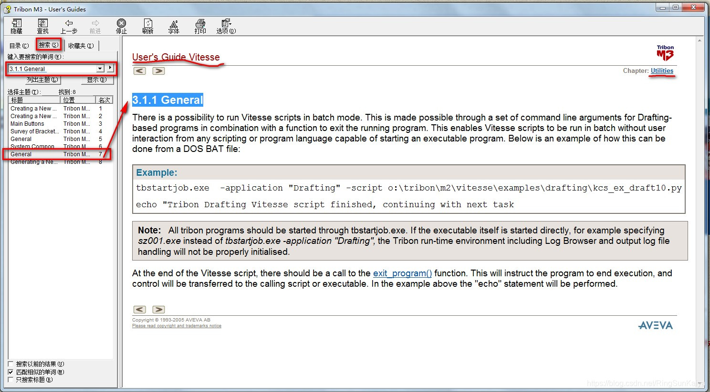
Task: Maximize the Tribon M3 window
Action: 675,7
